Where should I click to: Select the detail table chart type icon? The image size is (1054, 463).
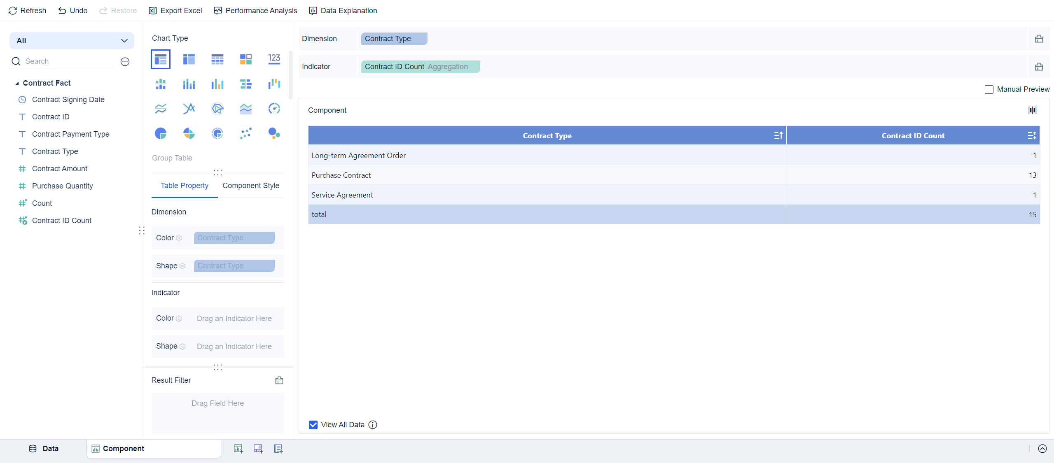coord(217,59)
